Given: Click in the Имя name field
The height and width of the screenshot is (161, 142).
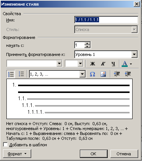Looking at the screenshot, I should tap(106, 20).
